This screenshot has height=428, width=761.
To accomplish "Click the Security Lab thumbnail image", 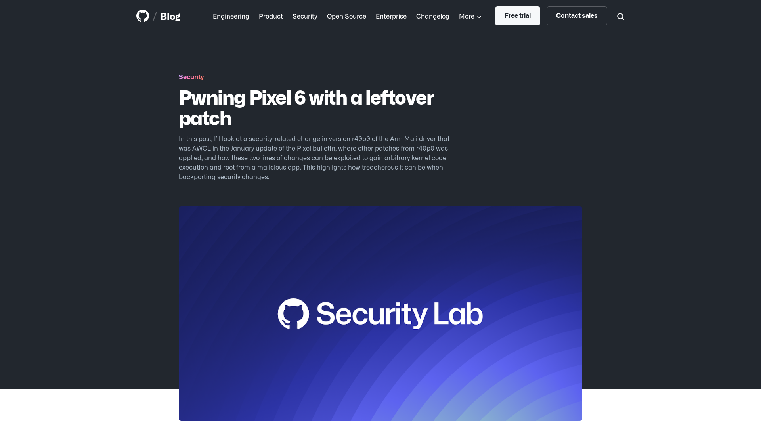I will coord(380,313).
